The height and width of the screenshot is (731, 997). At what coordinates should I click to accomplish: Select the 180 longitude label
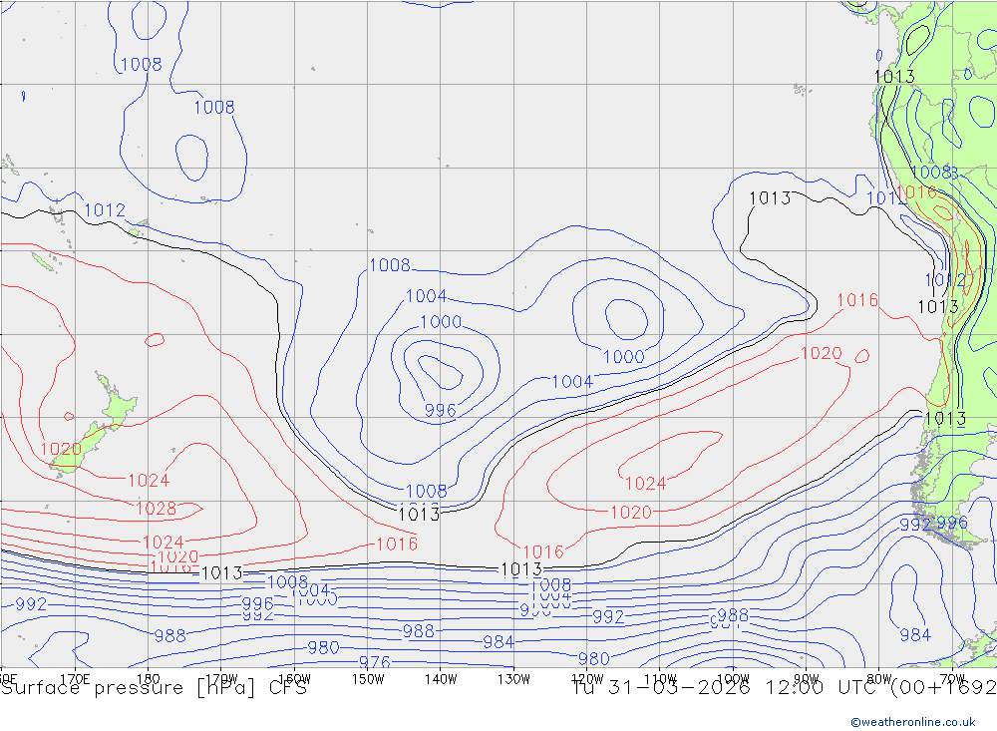point(148,679)
